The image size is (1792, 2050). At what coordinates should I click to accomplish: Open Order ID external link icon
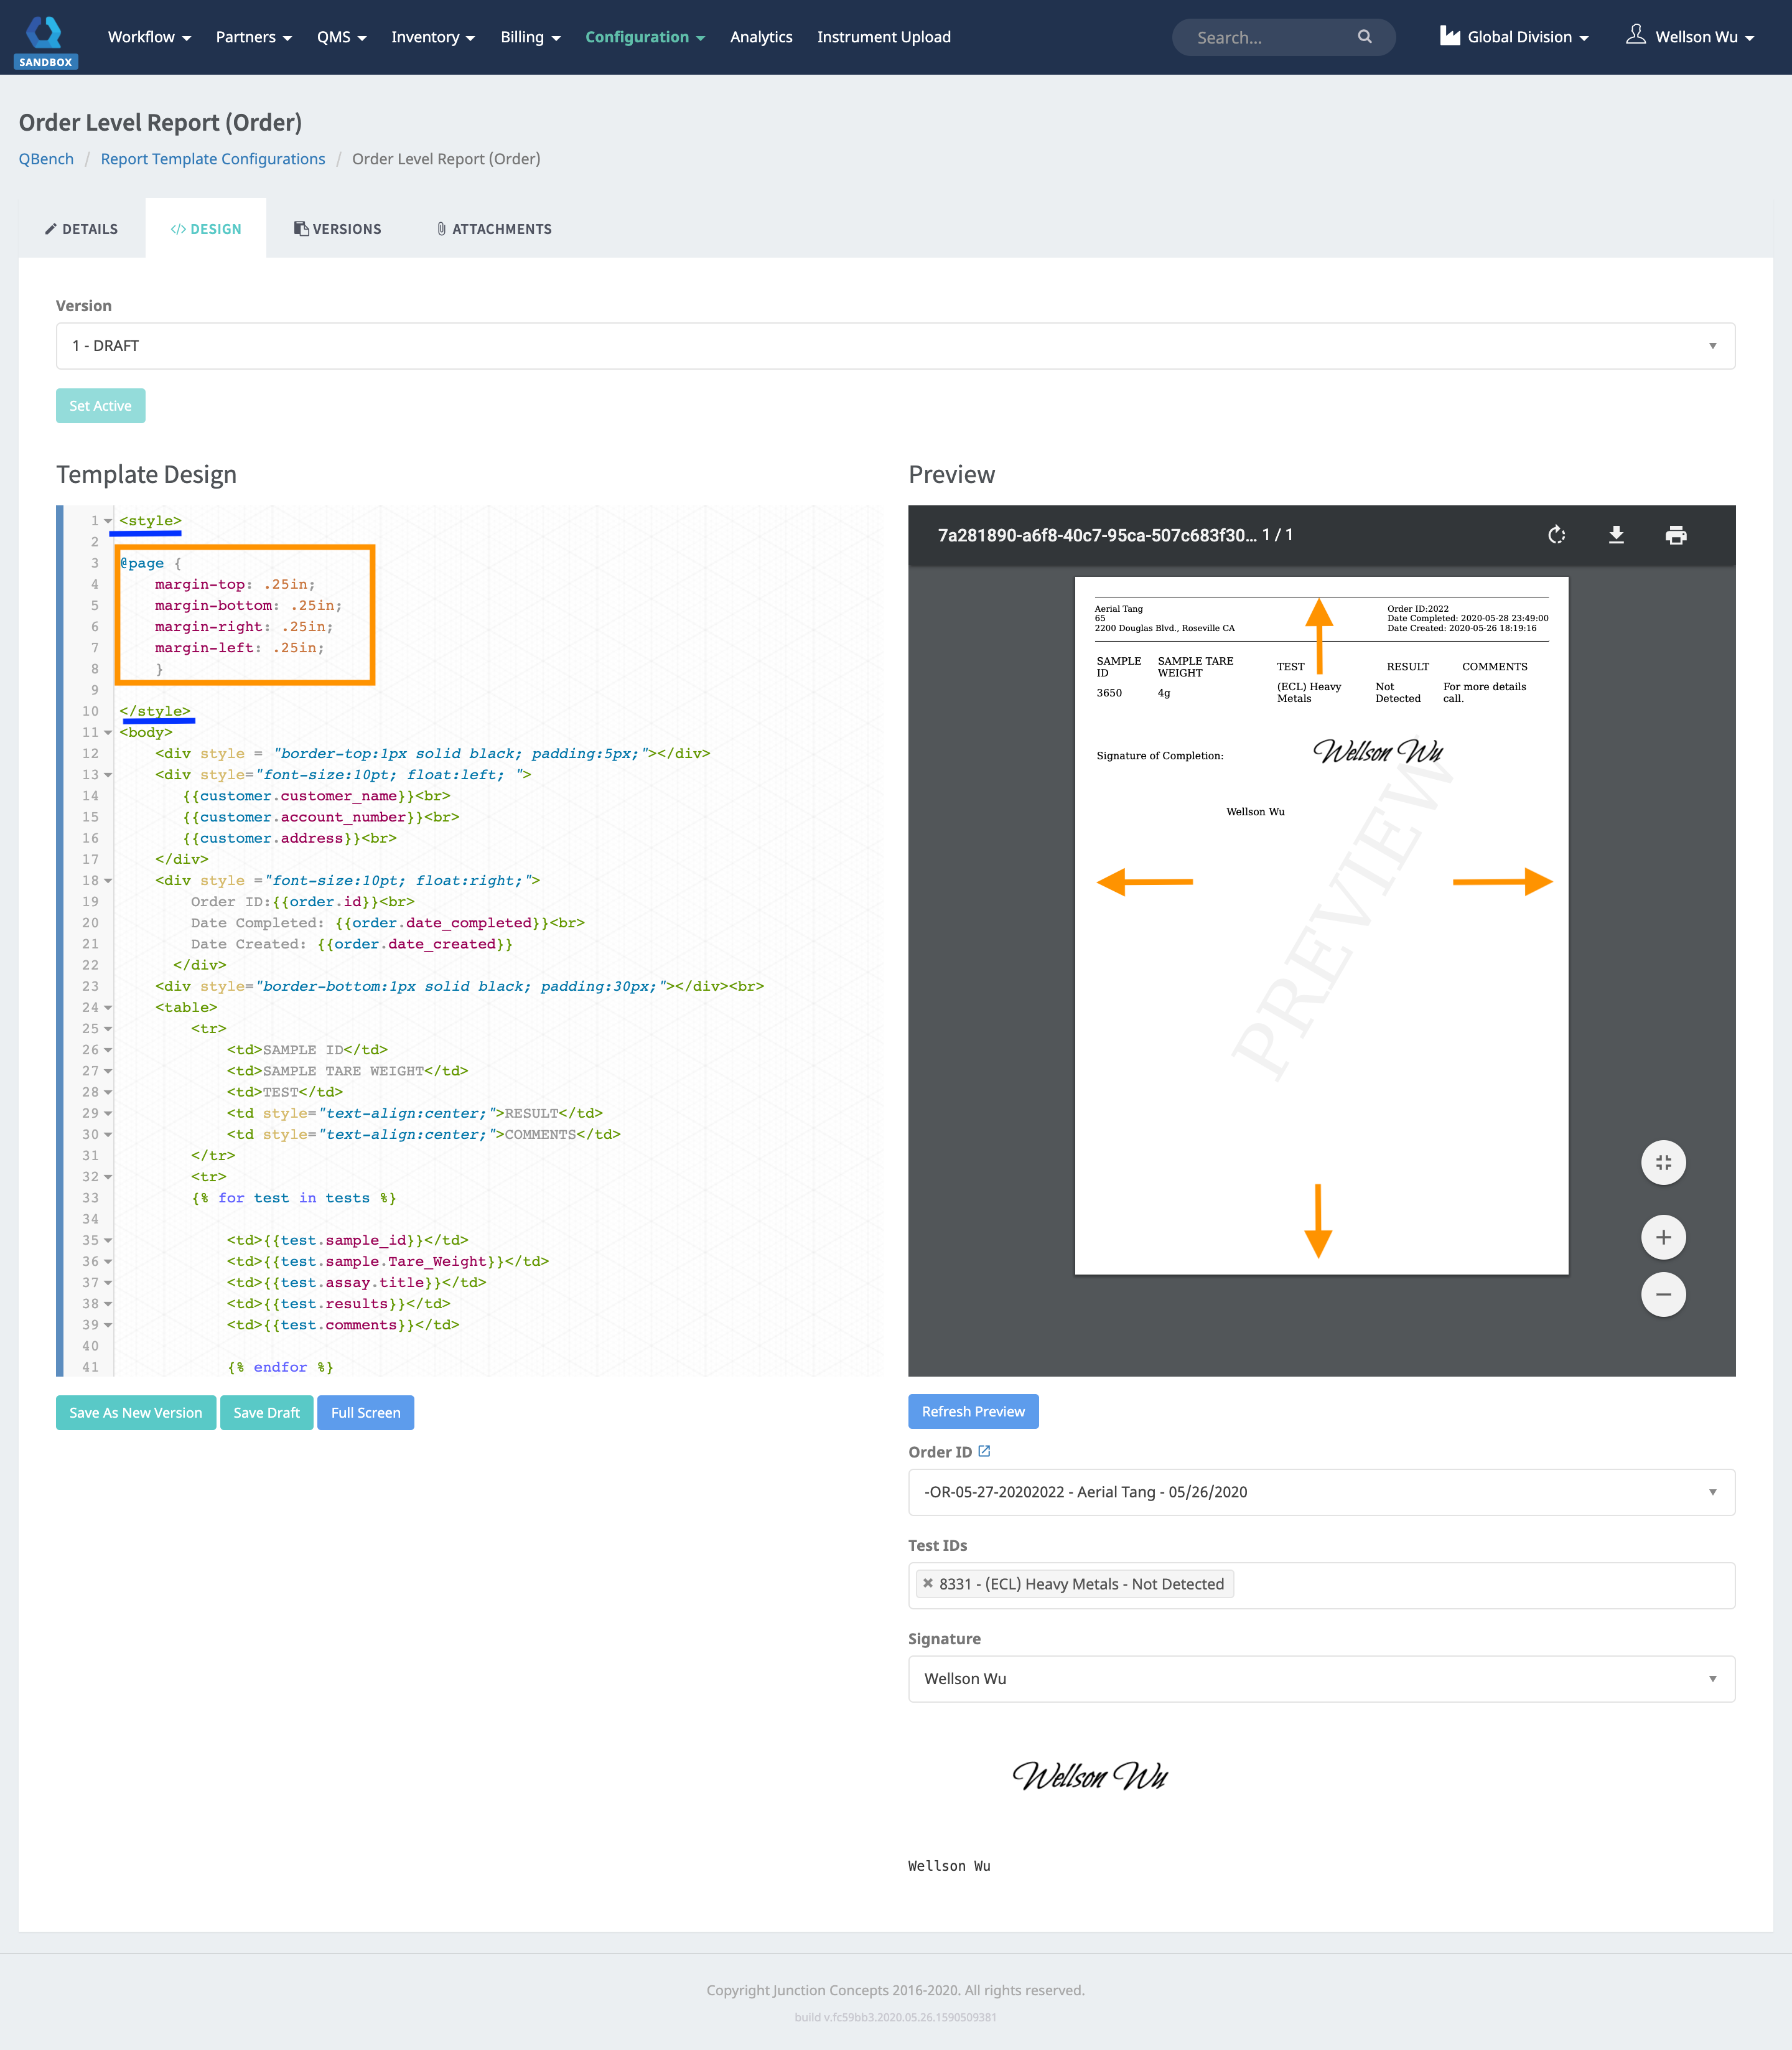coord(986,1450)
